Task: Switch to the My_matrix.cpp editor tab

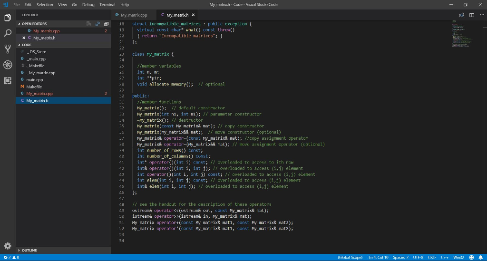Action: tap(134, 15)
